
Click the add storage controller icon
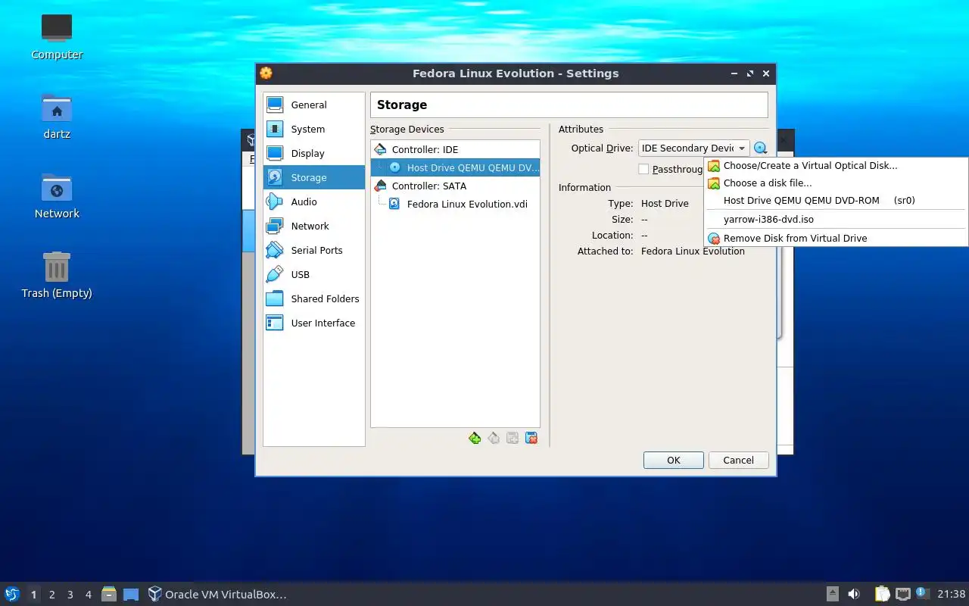click(x=475, y=438)
